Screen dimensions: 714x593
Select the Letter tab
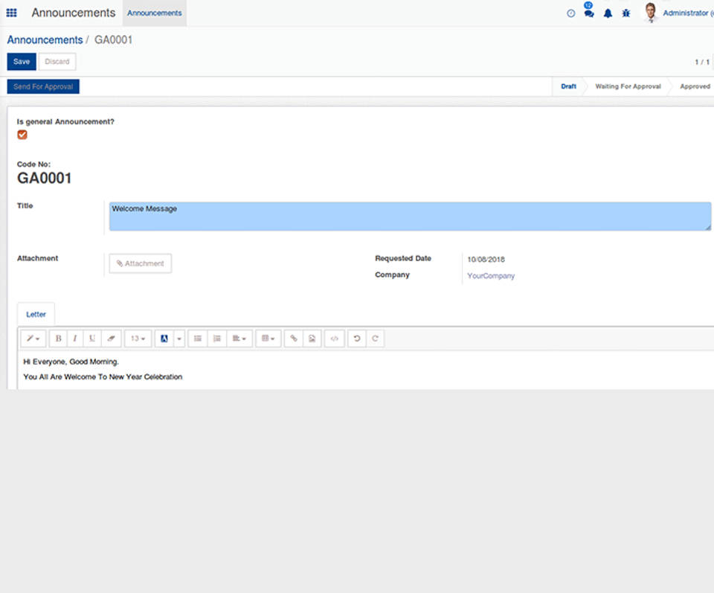point(36,315)
